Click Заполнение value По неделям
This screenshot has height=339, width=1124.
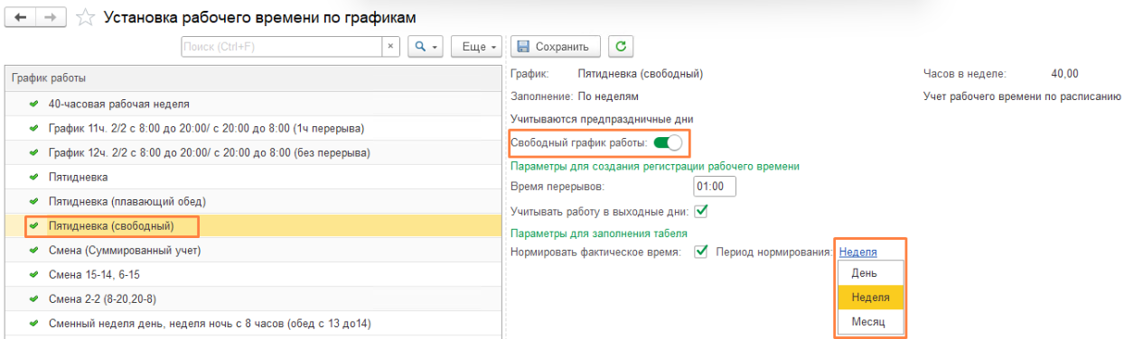[607, 96]
